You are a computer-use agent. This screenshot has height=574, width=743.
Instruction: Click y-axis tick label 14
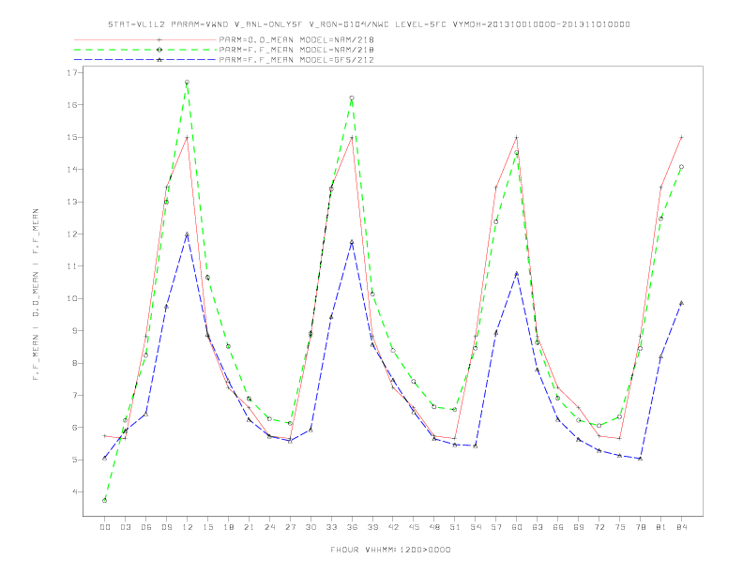(x=72, y=170)
